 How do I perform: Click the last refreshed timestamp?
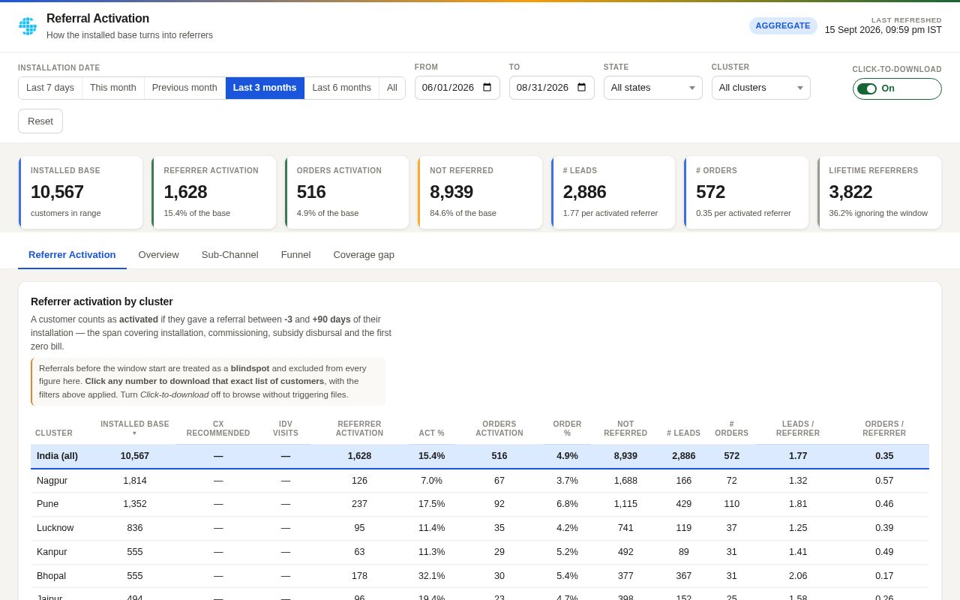pyautogui.click(x=883, y=30)
